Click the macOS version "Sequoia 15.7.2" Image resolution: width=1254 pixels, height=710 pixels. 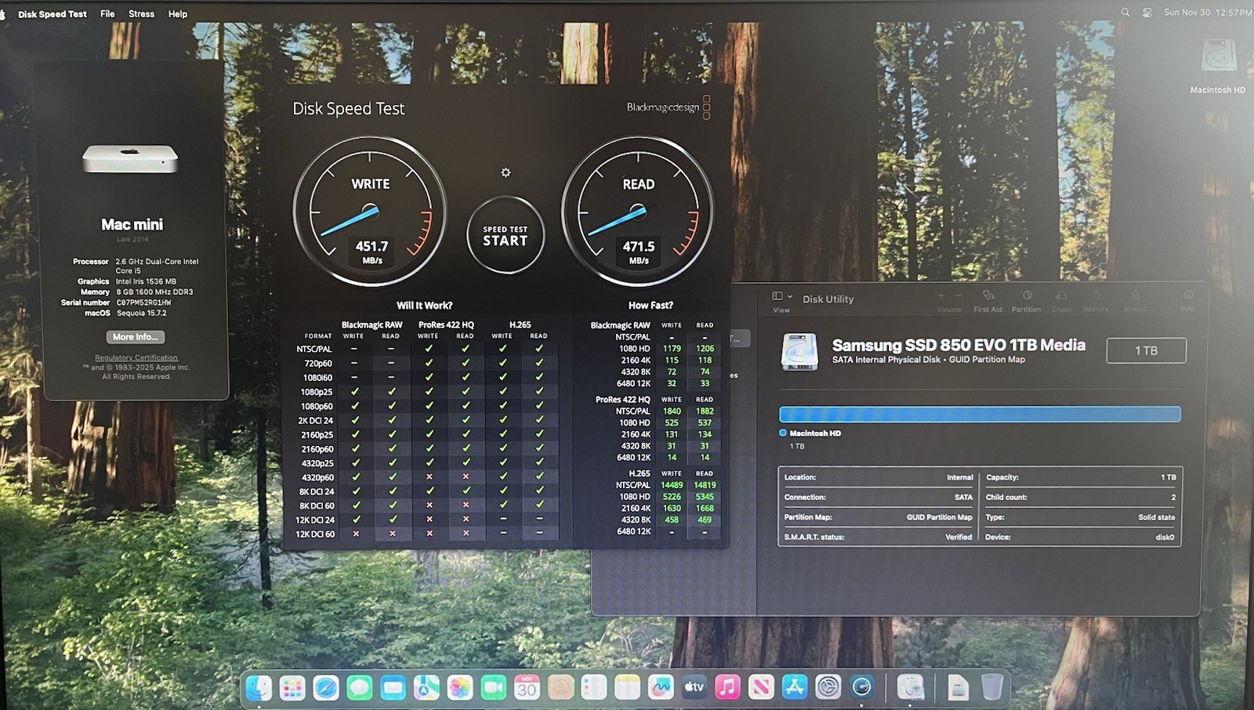pyautogui.click(x=142, y=313)
